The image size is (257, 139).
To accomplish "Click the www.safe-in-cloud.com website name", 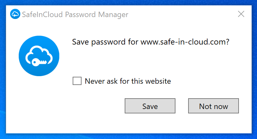I will point(184,42).
